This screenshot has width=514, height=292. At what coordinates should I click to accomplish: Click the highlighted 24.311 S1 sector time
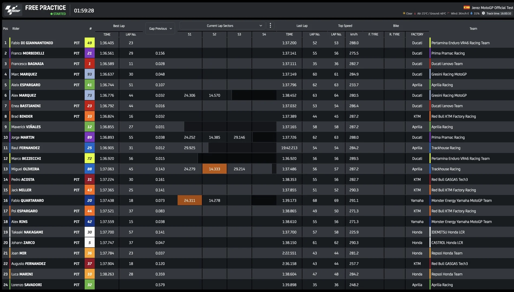coord(190,200)
